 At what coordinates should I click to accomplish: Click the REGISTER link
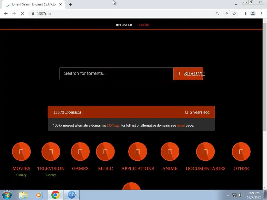pyautogui.click(x=124, y=25)
